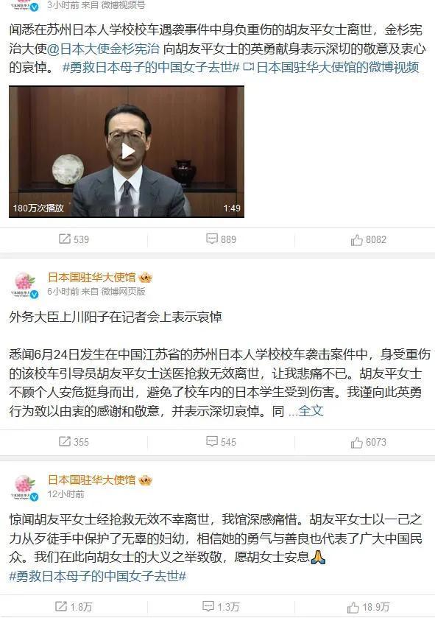Like the post with 8082 likes
The image size is (435, 618).
click(369, 239)
